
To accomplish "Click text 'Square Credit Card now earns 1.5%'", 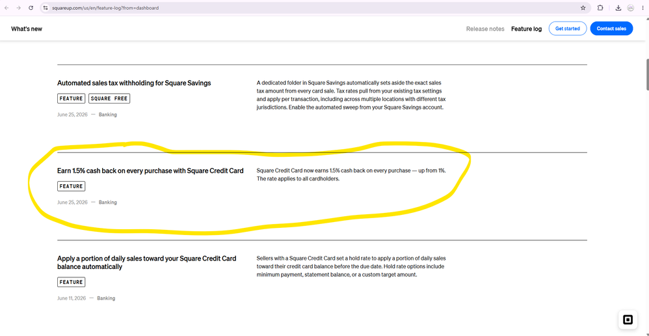I will pyautogui.click(x=351, y=175).
